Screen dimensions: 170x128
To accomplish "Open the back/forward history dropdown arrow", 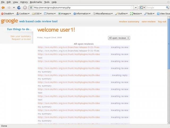I will point(14,7).
